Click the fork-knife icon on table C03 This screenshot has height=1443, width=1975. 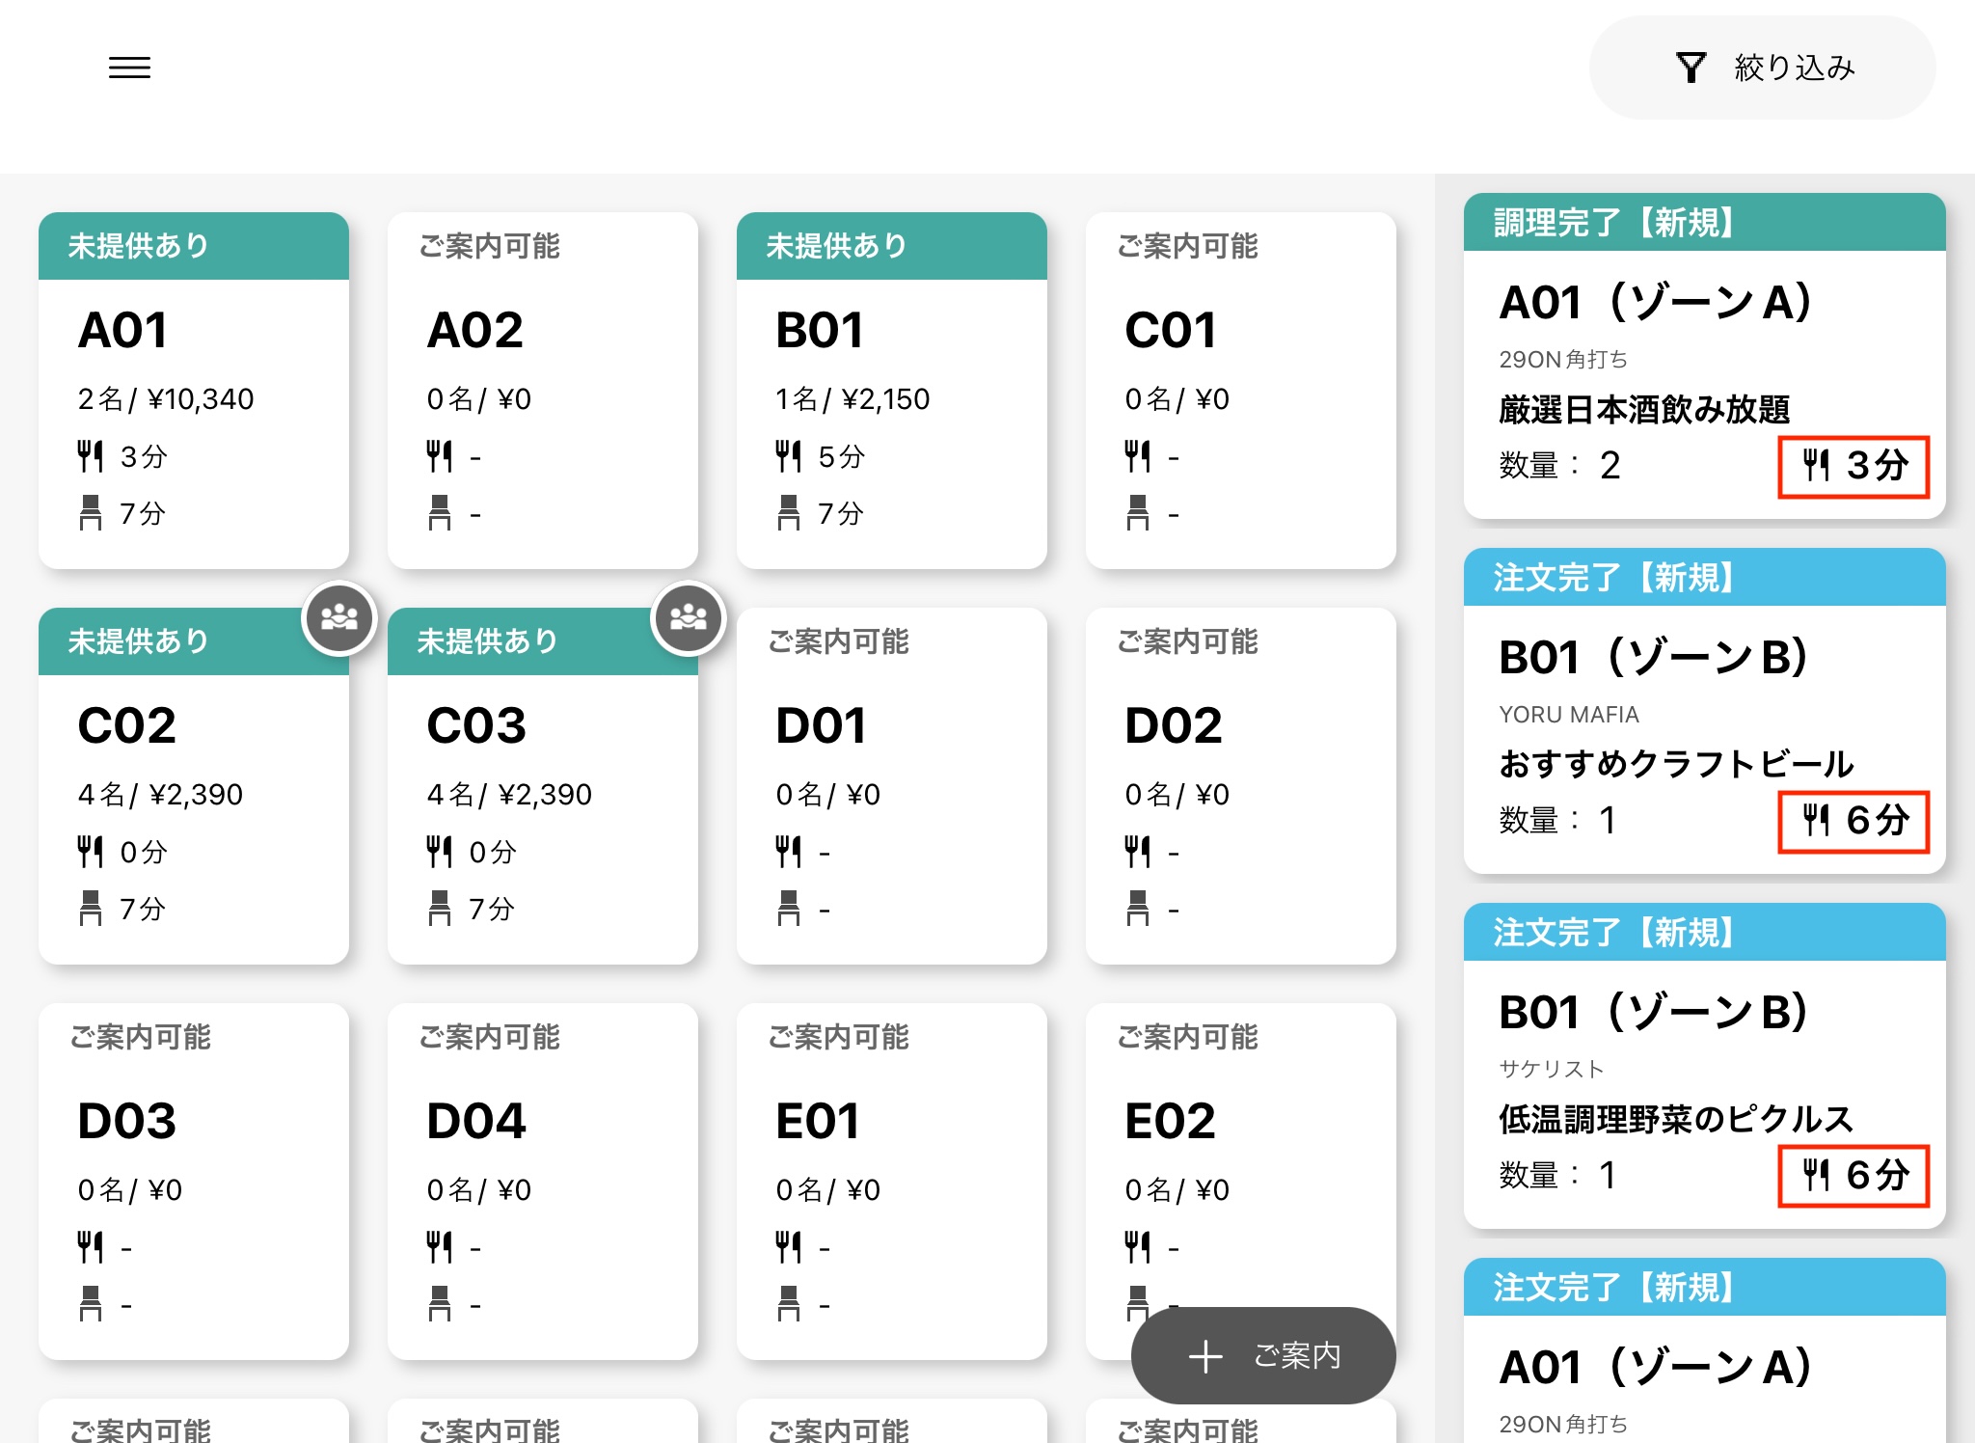point(439,852)
